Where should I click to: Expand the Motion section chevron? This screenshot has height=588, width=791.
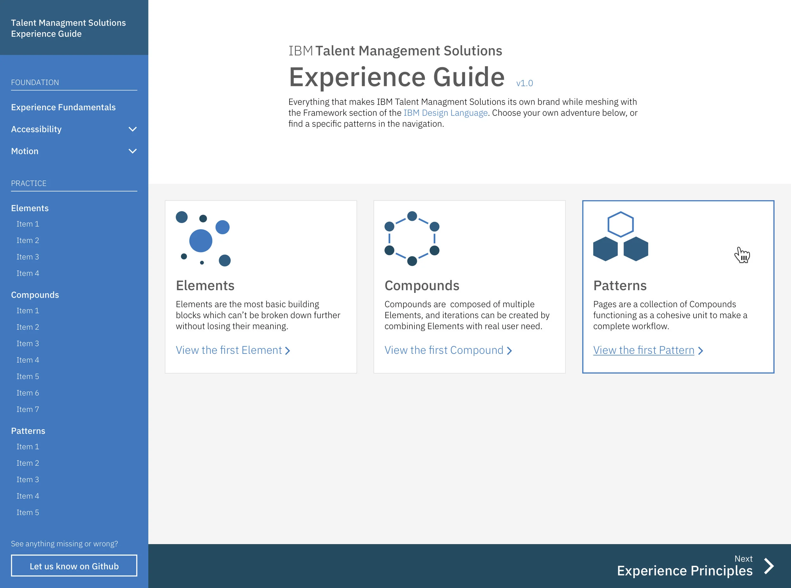pyautogui.click(x=133, y=151)
